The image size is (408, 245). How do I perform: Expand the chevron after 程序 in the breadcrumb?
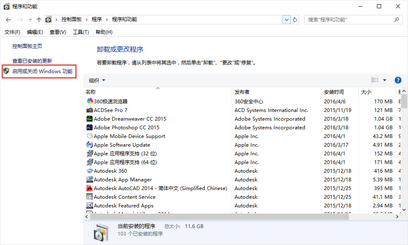click(x=107, y=20)
